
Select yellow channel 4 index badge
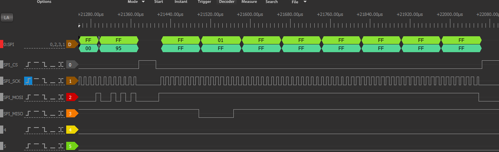click(72, 130)
